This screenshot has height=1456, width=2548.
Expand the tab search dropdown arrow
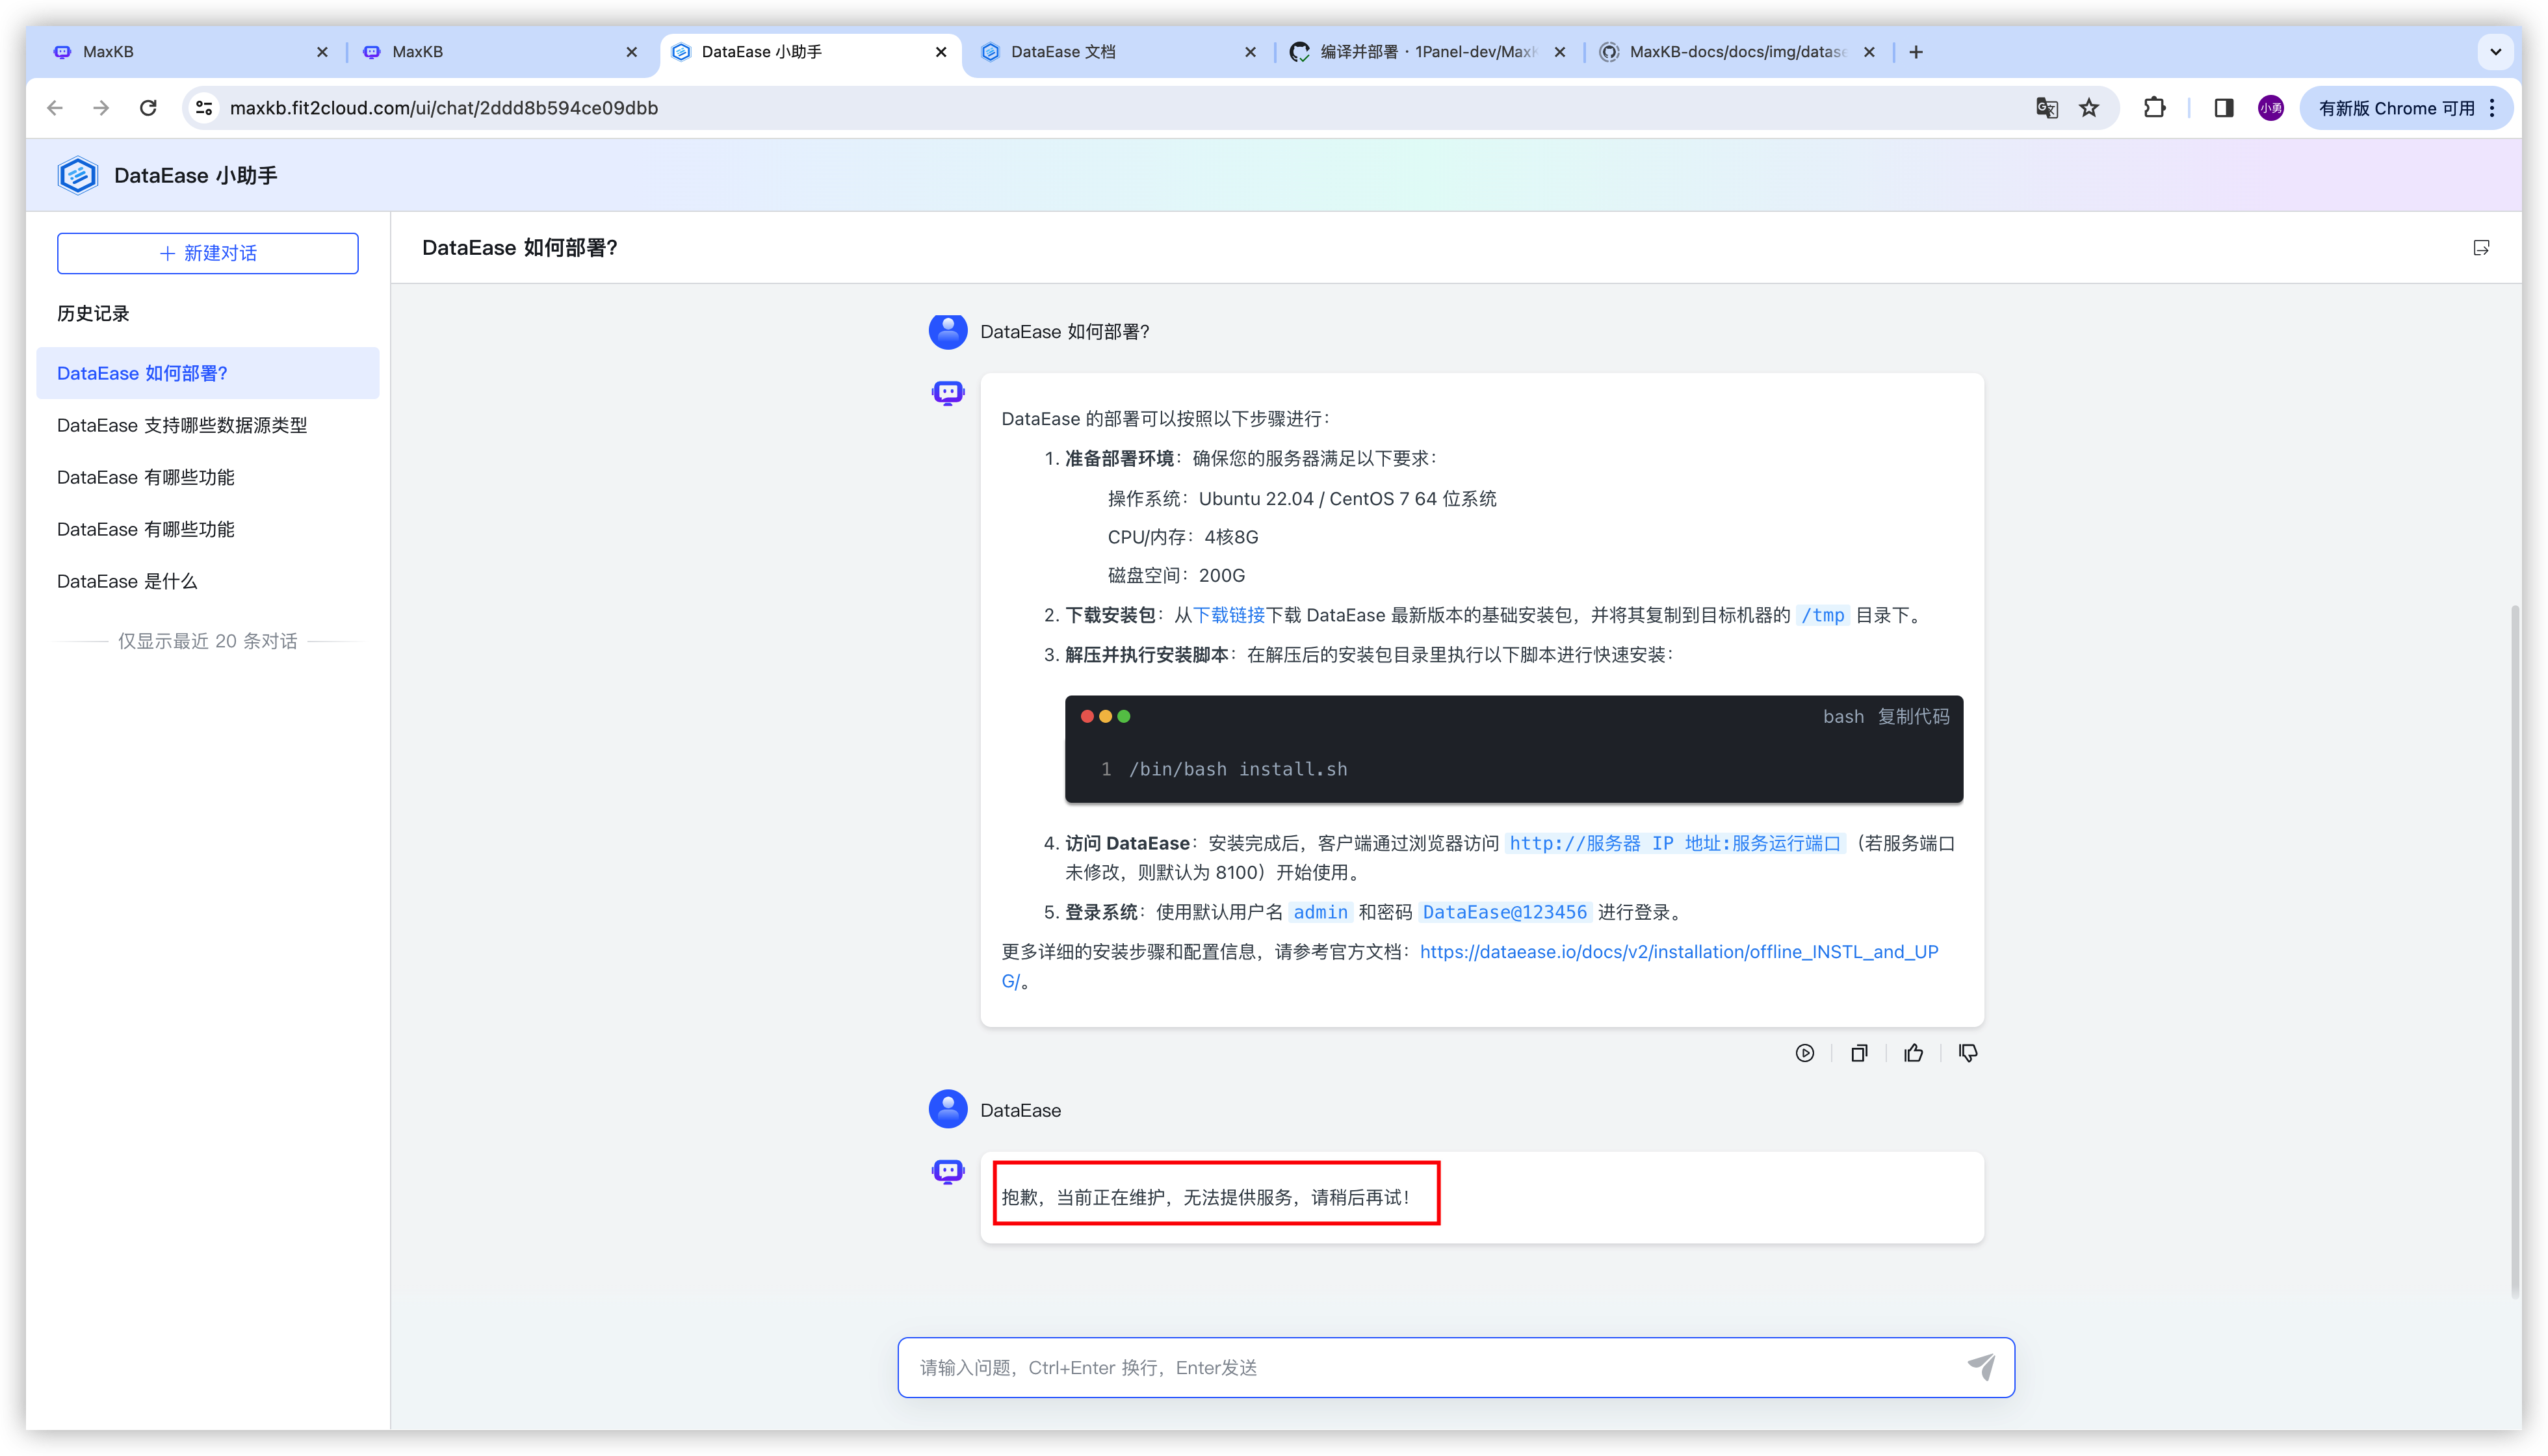[2495, 52]
